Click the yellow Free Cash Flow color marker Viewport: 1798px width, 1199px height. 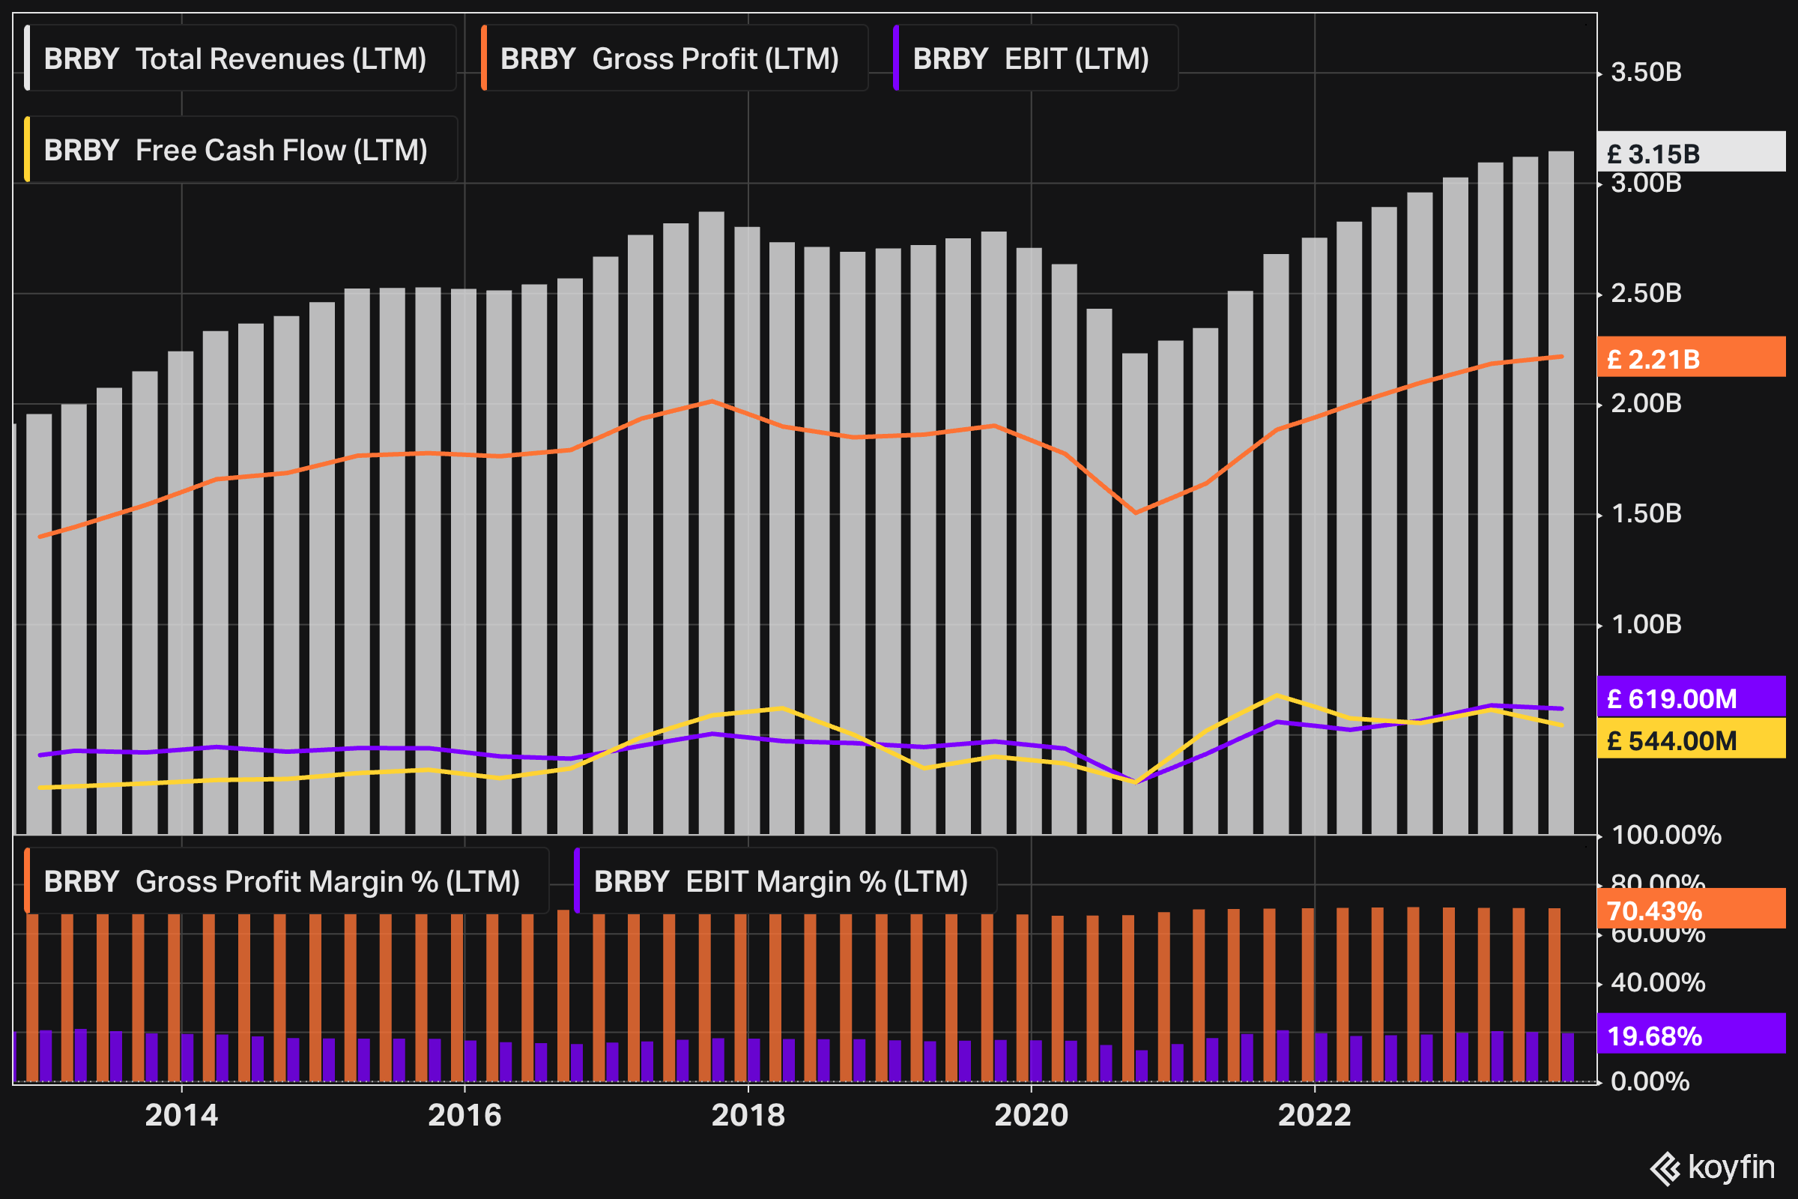(x=27, y=149)
